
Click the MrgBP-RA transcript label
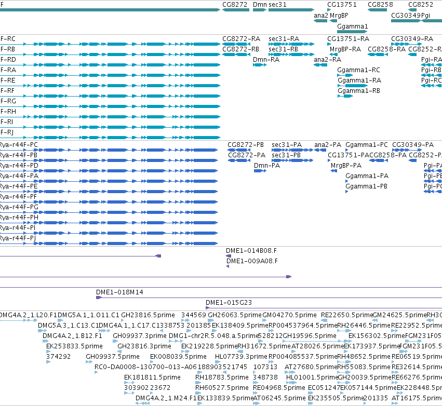345,49
